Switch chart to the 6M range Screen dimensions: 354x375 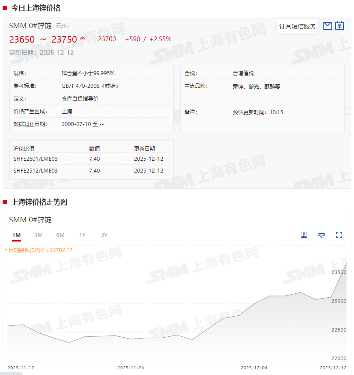pos(60,235)
